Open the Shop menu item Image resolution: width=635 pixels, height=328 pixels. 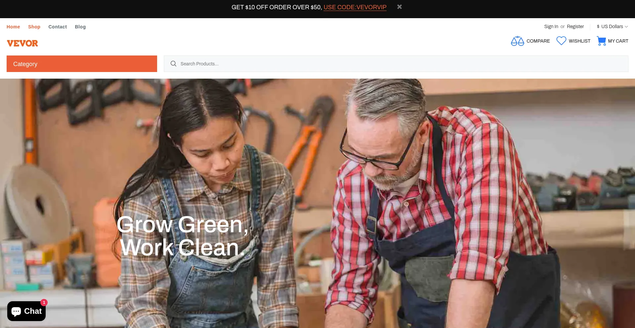pos(34,27)
